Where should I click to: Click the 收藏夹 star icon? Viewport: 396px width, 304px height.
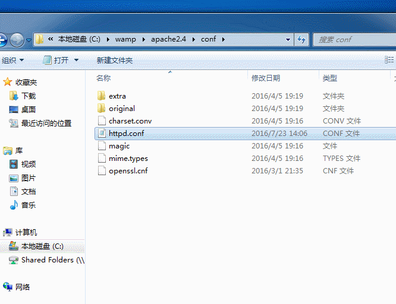pyautogui.click(x=7, y=82)
